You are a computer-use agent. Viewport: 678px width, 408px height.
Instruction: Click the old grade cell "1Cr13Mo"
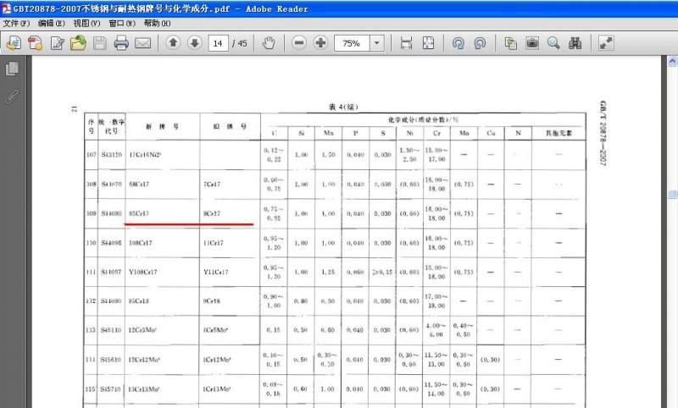coord(217,389)
